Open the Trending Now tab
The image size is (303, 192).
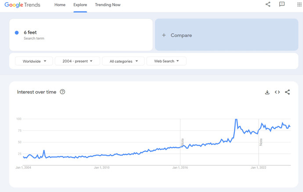[108, 5]
